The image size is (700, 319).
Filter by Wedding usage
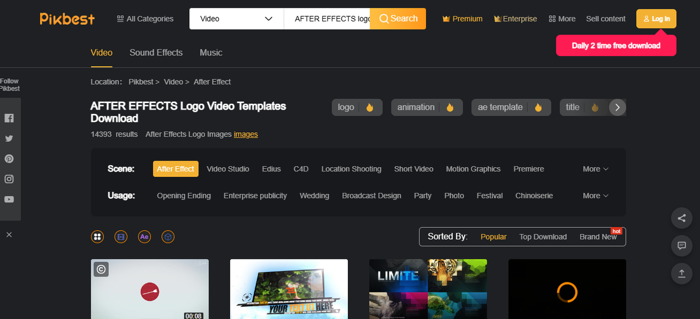tap(314, 196)
